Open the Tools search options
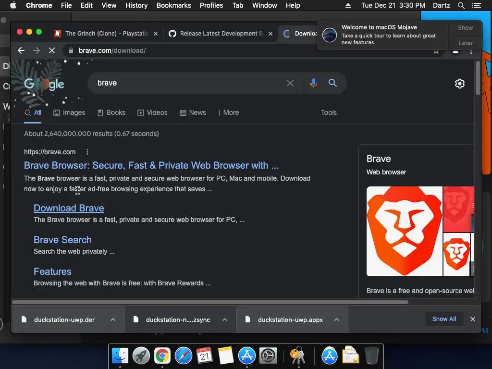 (x=329, y=112)
